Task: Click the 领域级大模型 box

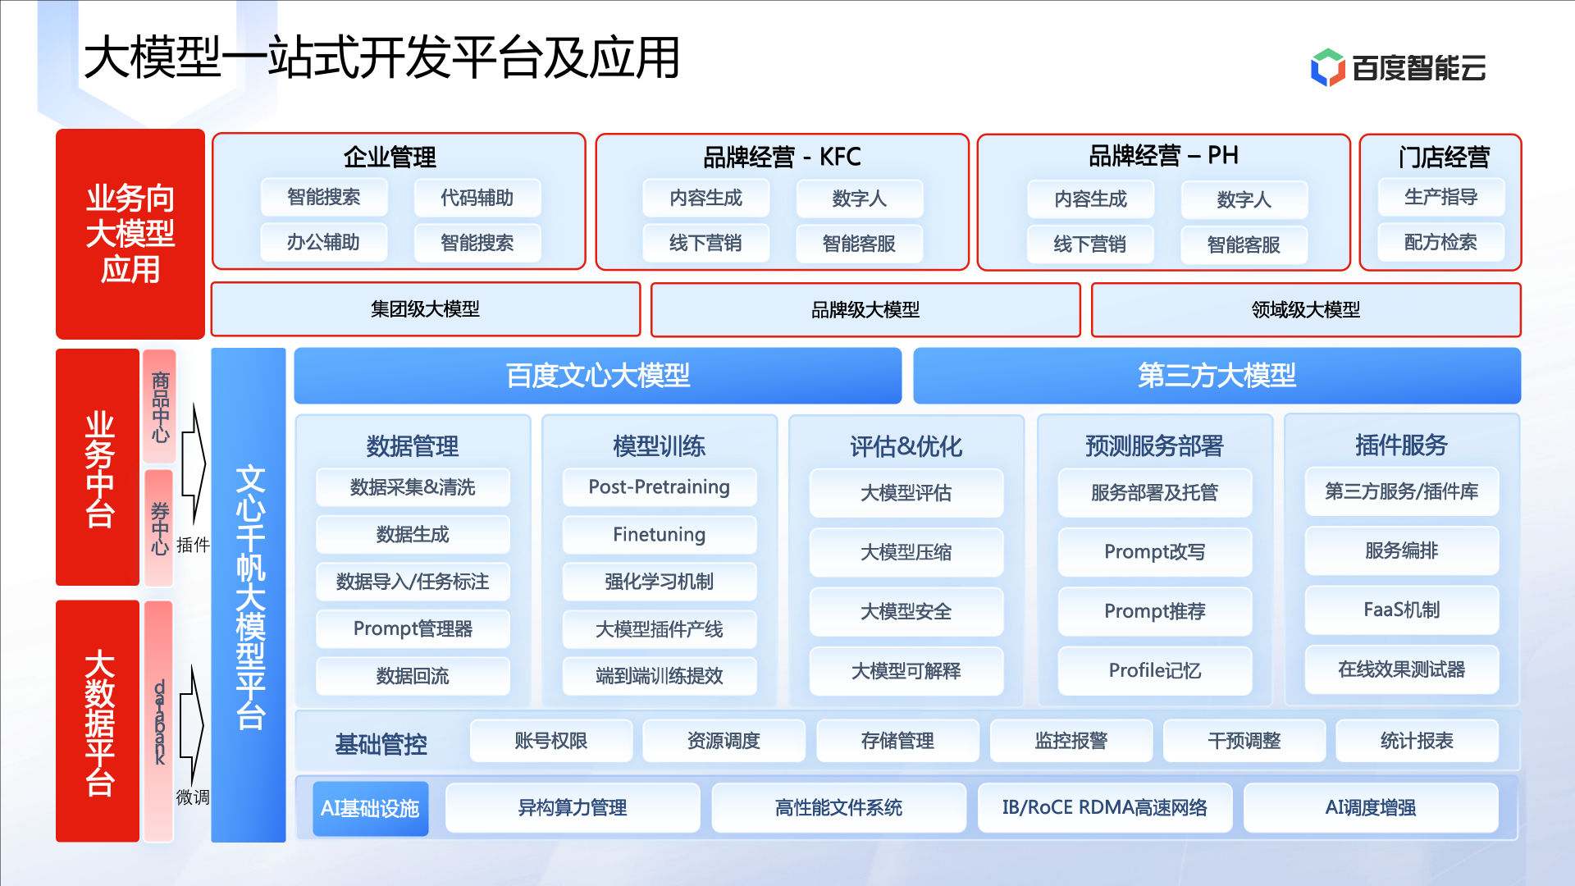Action: [1306, 310]
